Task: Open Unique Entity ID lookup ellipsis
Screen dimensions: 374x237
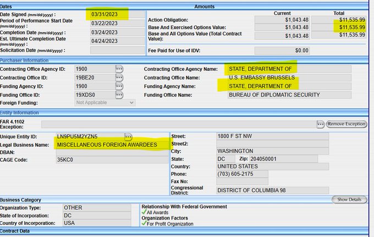Action: coord(129,136)
